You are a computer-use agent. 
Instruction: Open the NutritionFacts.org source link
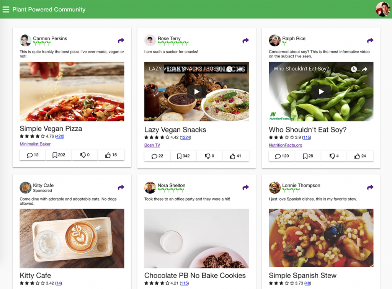coord(285,145)
